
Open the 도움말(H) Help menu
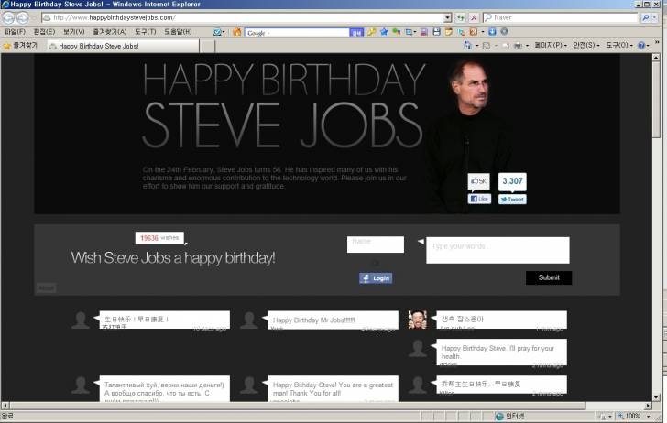[178, 32]
